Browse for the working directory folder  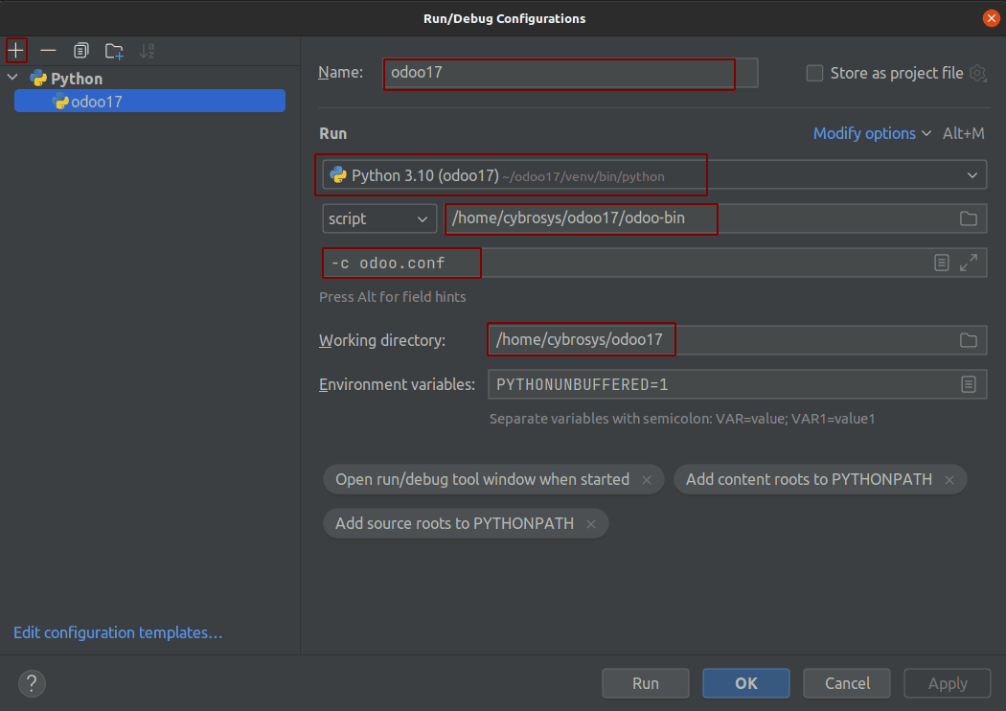[x=970, y=339]
